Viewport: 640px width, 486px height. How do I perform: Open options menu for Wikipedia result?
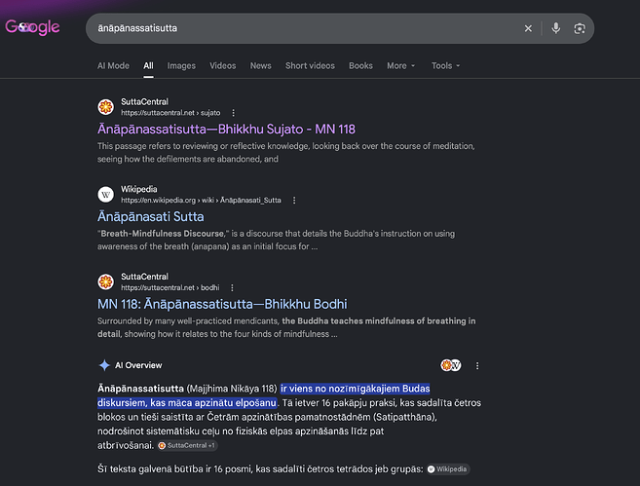point(294,200)
